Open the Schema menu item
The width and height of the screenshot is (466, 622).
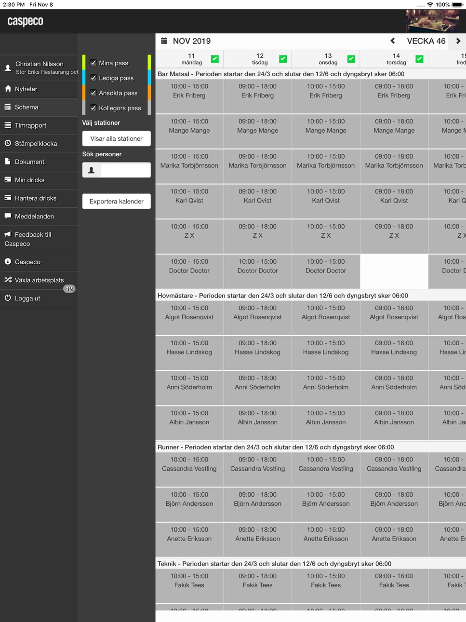[x=39, y=107]
